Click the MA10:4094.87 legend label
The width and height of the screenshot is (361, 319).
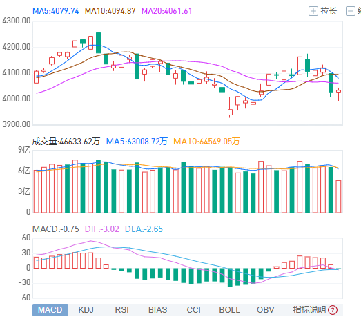(110, 11)
